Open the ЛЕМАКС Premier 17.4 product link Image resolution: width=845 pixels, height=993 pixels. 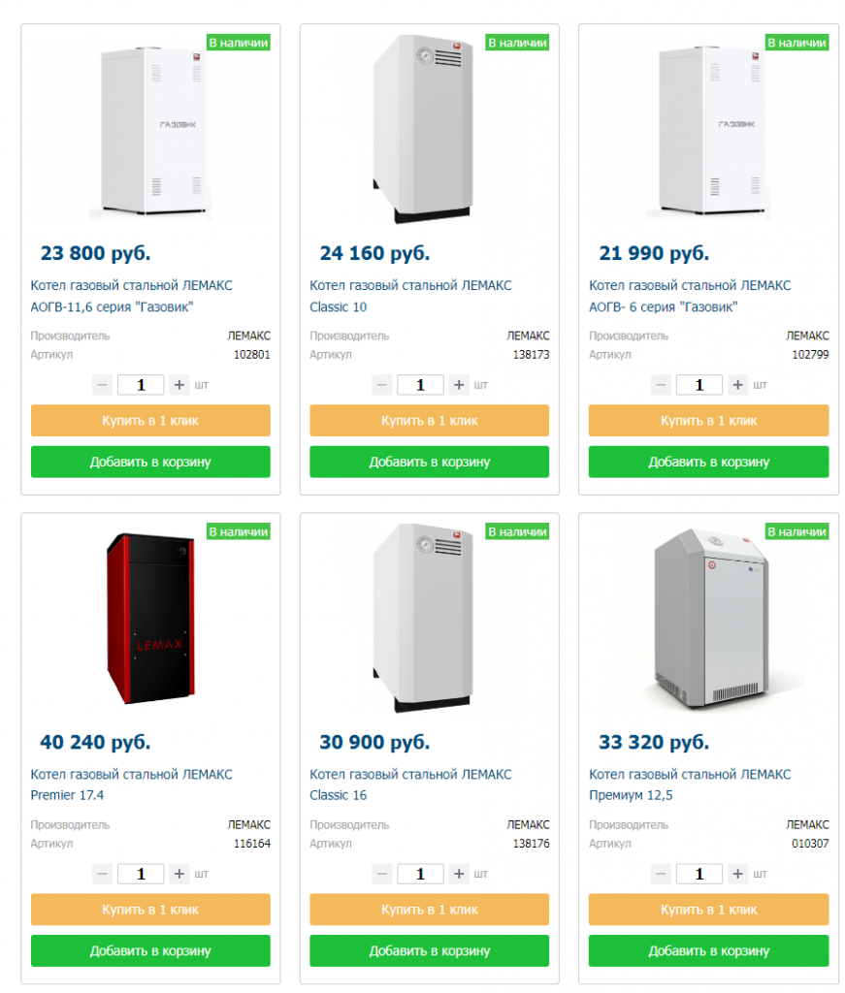point(131,785)
